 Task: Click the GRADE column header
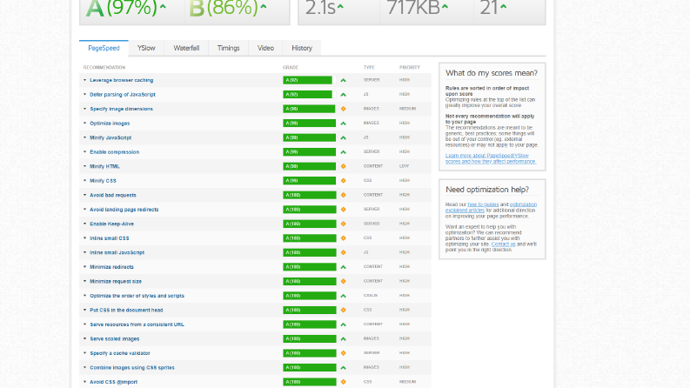(291, 67)
